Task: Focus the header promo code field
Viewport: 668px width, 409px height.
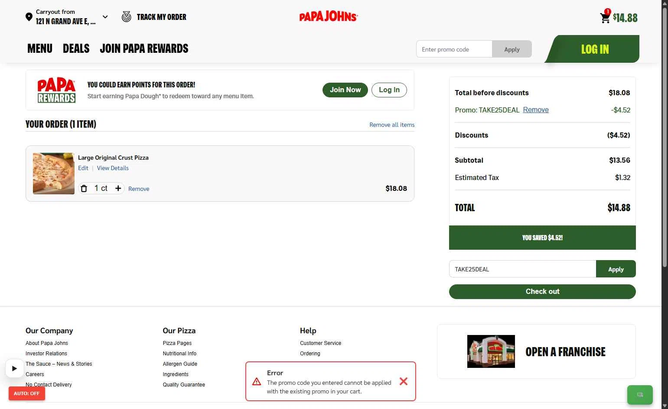Action: pos(454,49)
